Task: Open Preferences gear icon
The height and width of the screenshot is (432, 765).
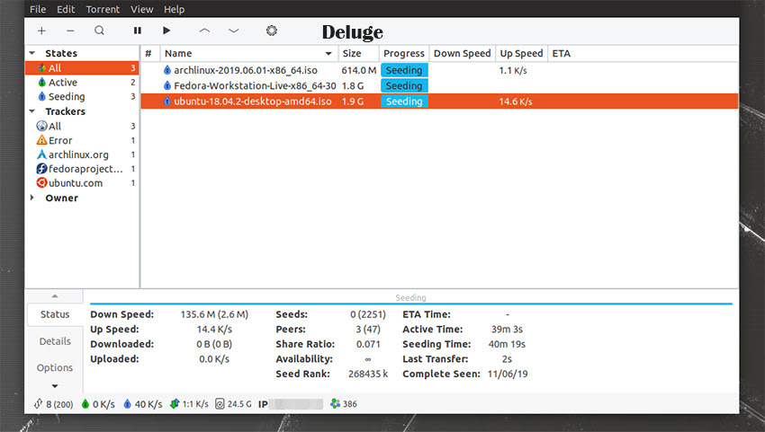Action: tap(272, 31)
